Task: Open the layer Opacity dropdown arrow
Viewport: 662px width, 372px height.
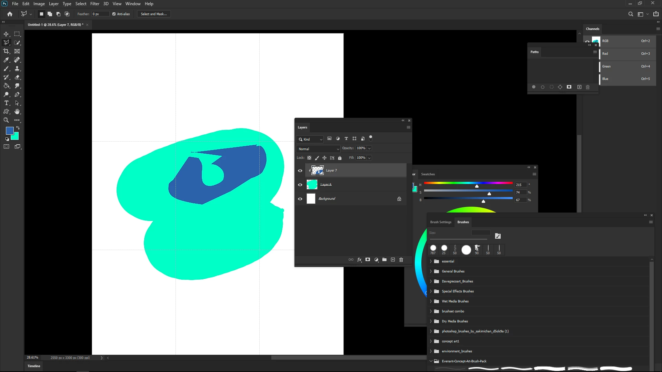Action: (369, 148)
